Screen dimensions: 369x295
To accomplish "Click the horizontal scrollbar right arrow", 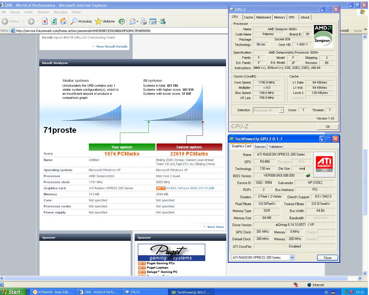I will click(x=360, y=278).
